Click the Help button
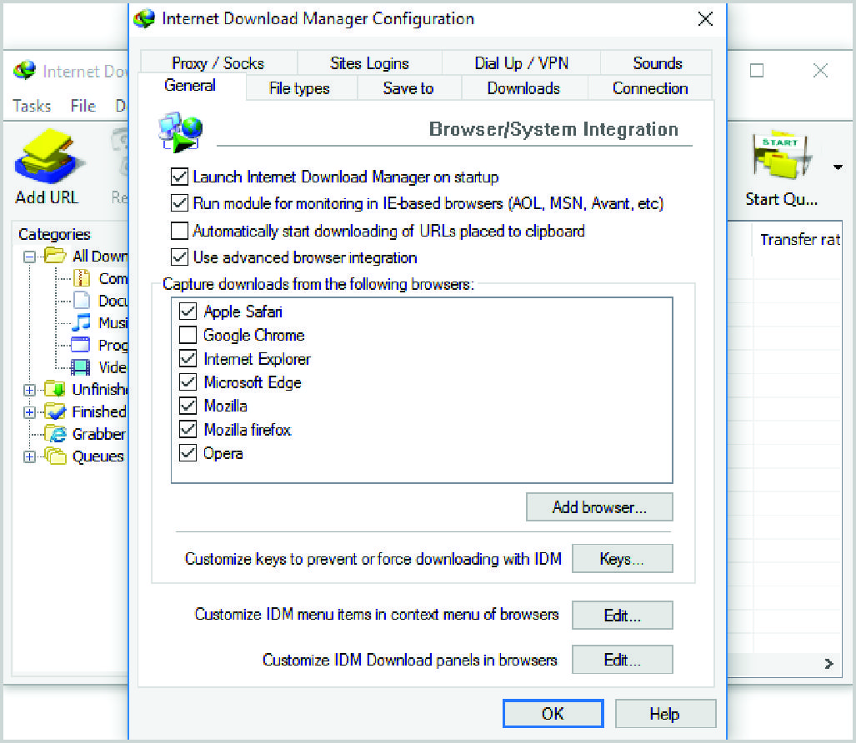This screenshot has height=743, width=856. [665, 714]
